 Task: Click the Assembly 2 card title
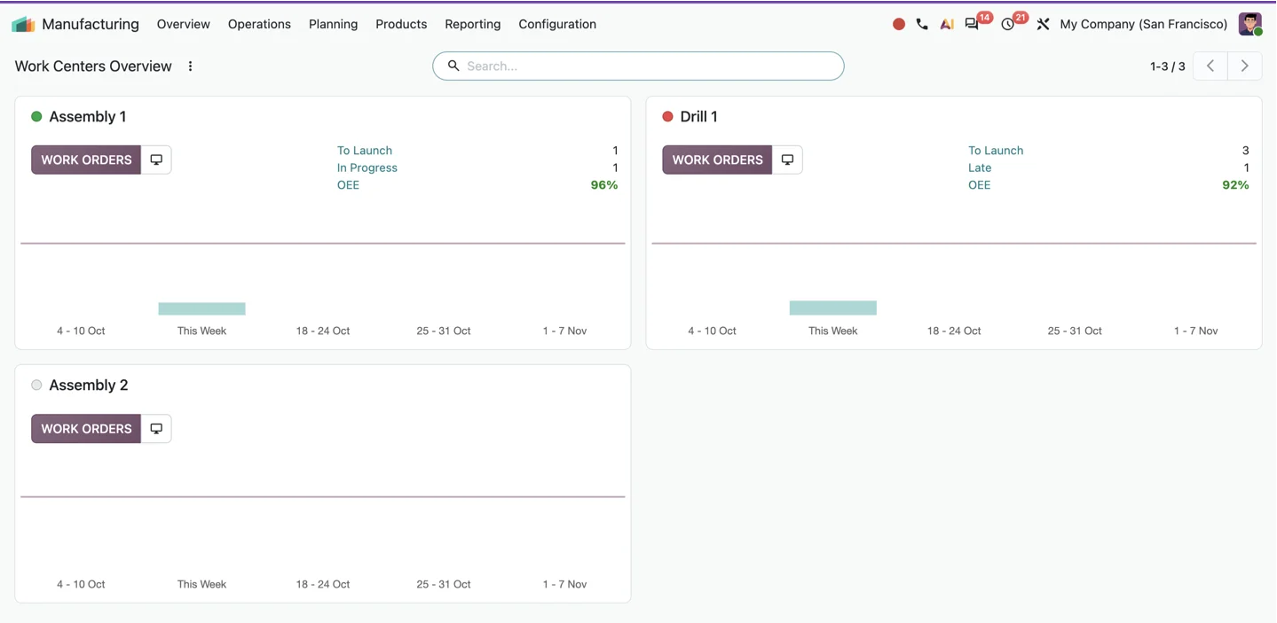point(89,385)
